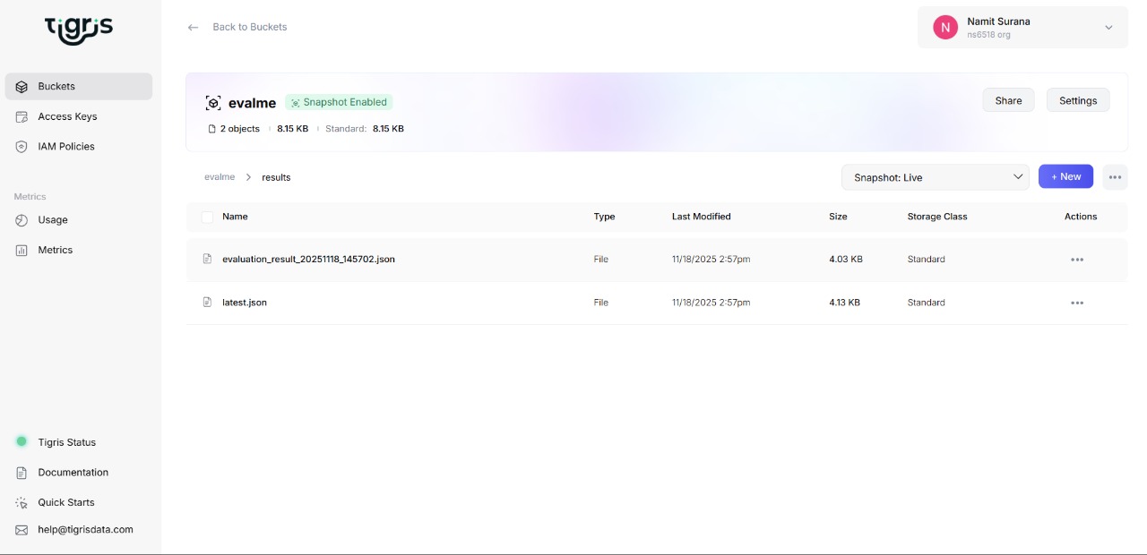The width and height of the screenshot is (1147, 555).
Task: Click the Name column header
Action: point(235,217)
